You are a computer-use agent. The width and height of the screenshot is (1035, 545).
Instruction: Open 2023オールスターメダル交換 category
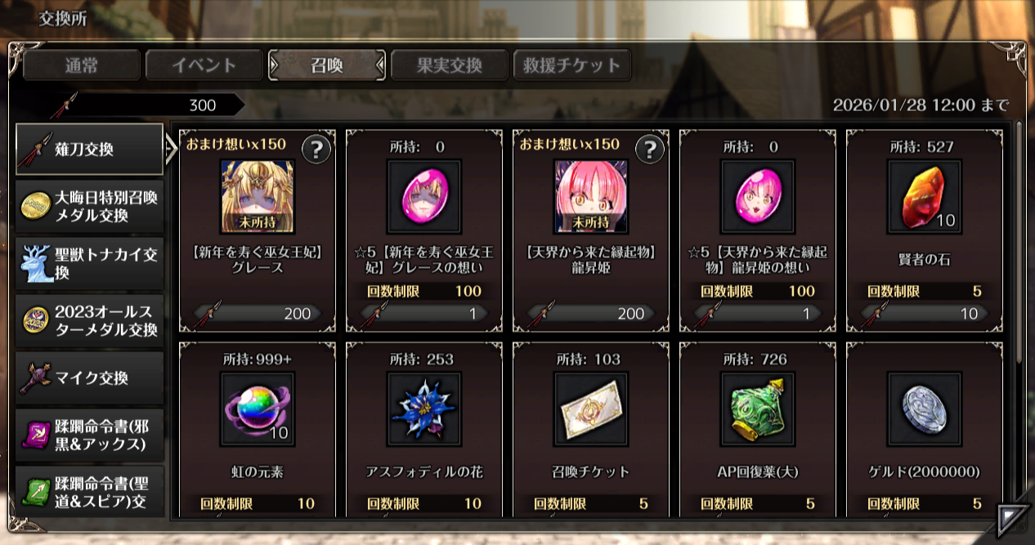click(x=90, y=321)
